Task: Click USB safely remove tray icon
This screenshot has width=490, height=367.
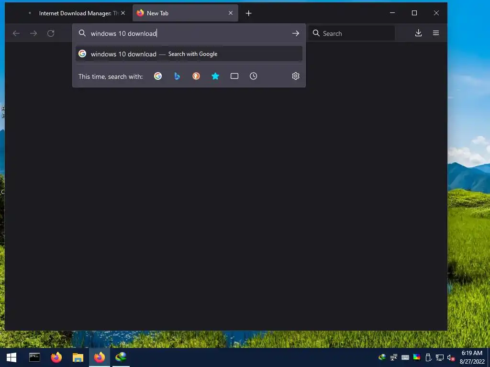Action: click(x=428, y=357)
